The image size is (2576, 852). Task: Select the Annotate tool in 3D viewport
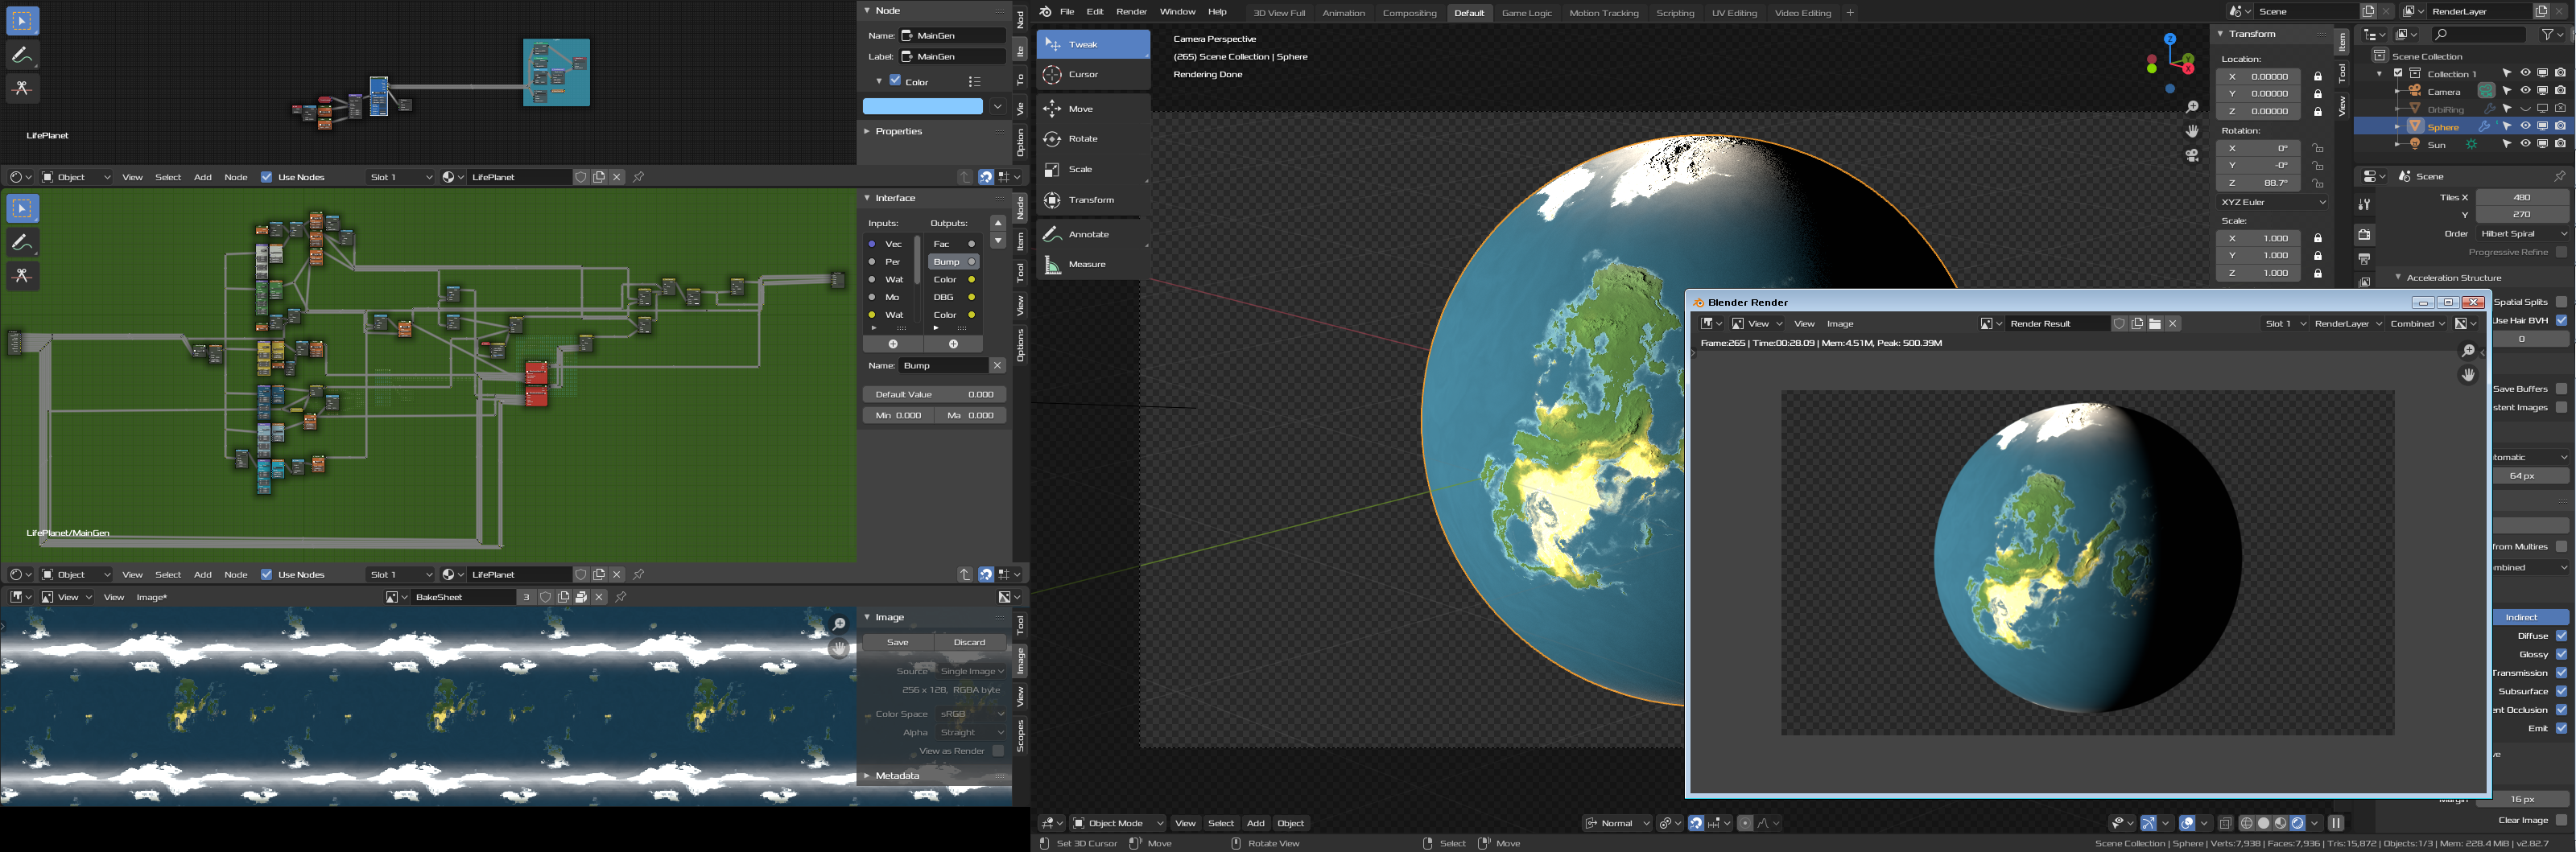click(1093, 234)
